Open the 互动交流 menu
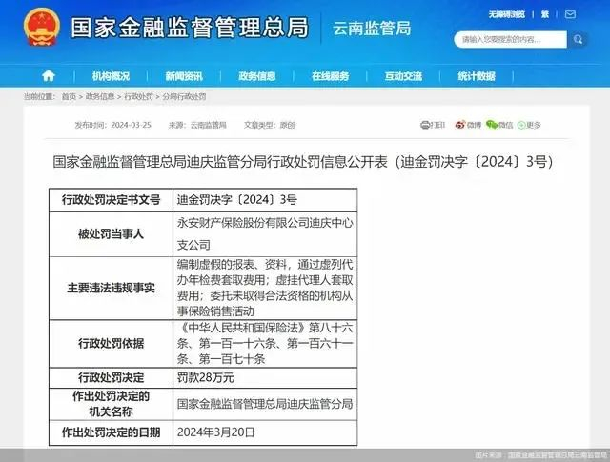The width and height of the screenshot is (610, 462). click(403, 76)
